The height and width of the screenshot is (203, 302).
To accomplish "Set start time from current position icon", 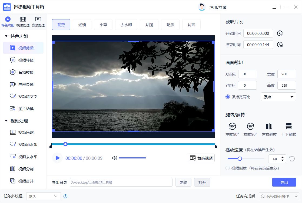I will 280,33.
